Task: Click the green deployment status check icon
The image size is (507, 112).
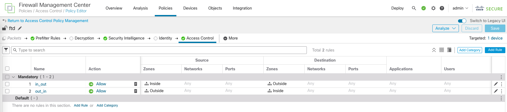Action: click(423, 8)
